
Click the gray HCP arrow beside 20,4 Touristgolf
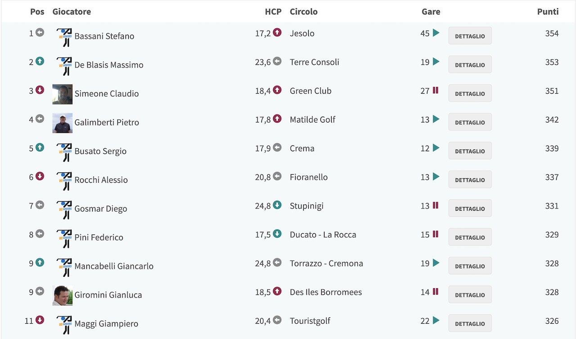point(277,320)
